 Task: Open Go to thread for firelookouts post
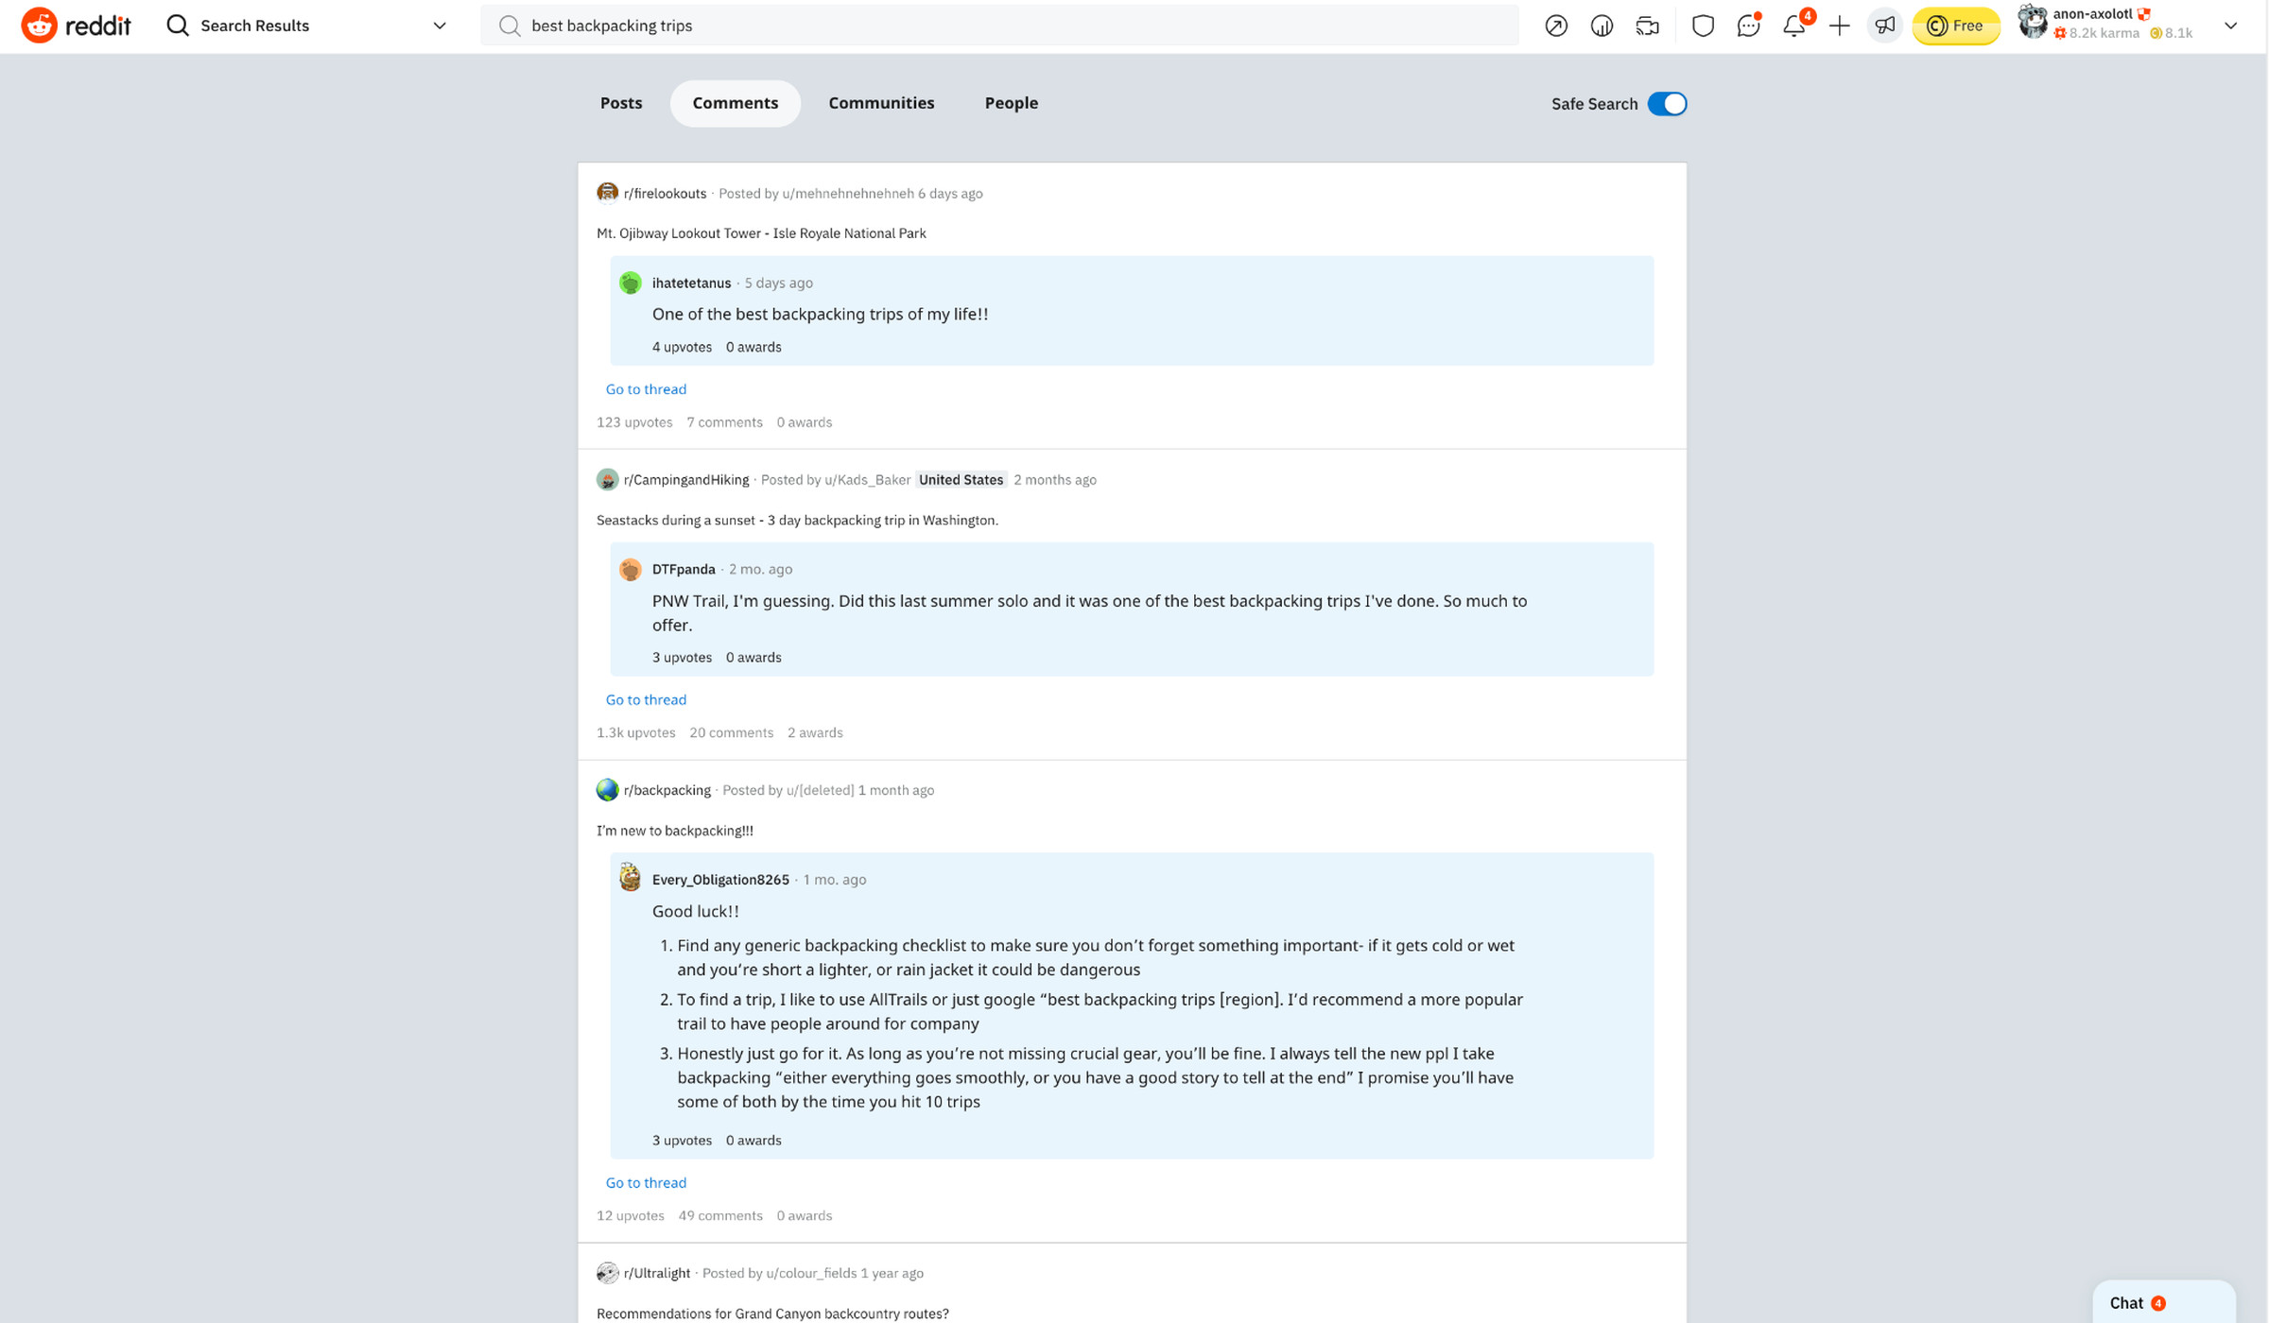tap(646, 389)
